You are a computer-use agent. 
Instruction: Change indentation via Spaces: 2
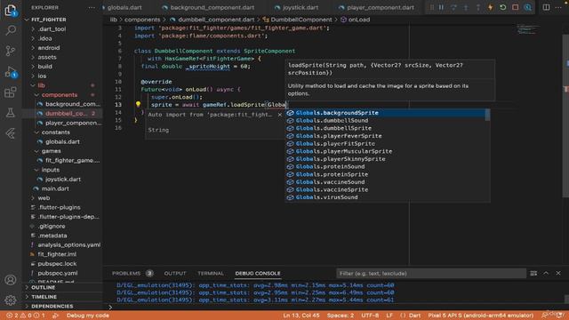(340, 316)
